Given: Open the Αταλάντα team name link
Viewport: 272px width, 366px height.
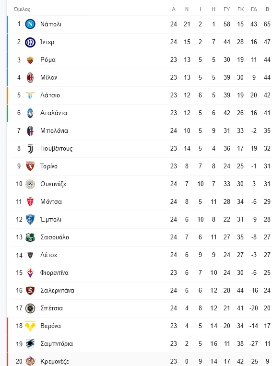Looking at the screenshot, I should pyautogui.click(x=53, y=113).
